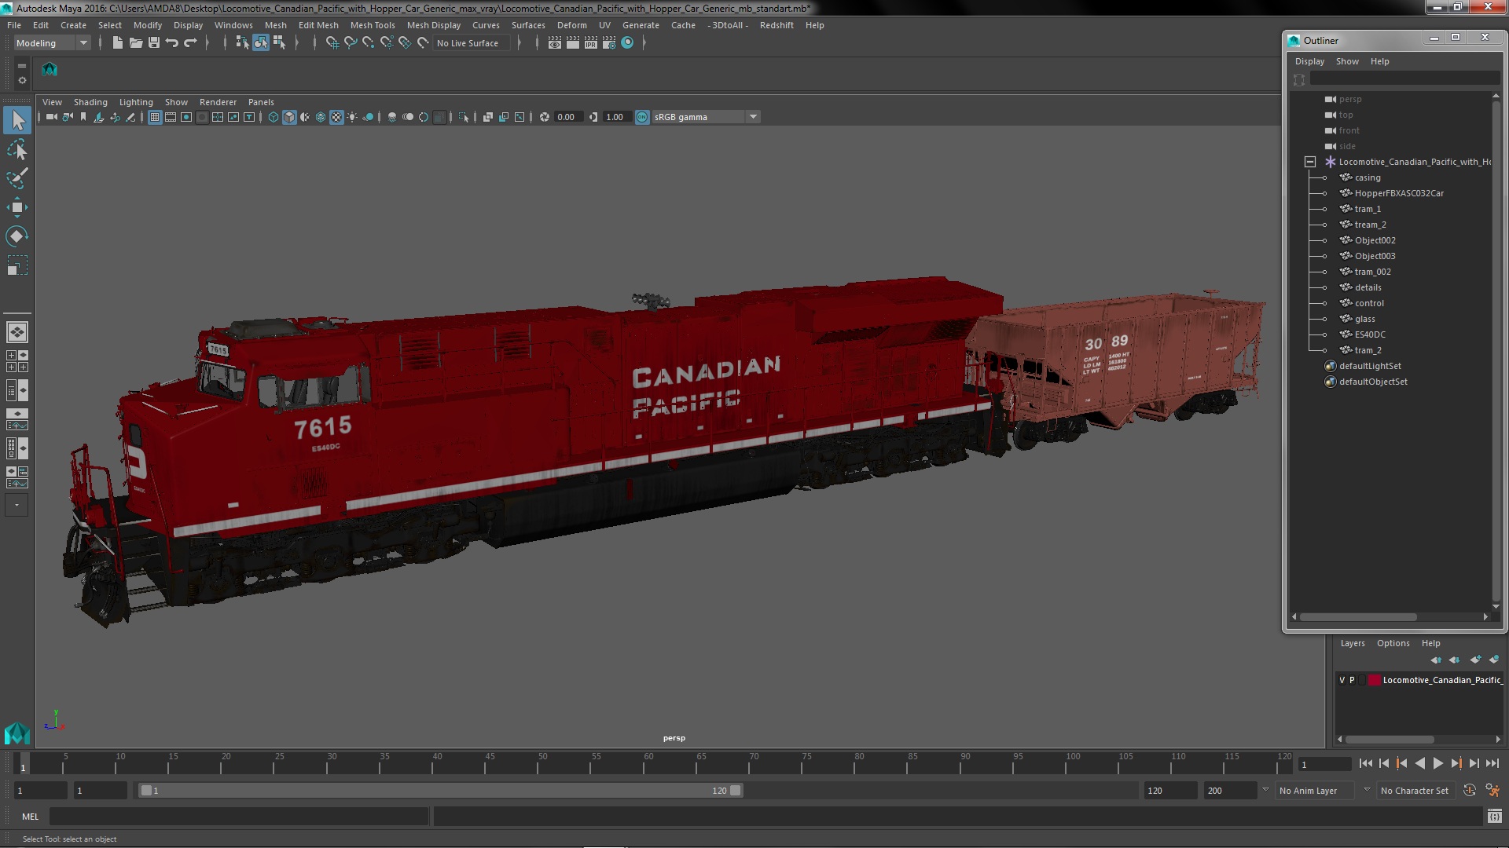Toggle viewport grid display

[155, 117]
